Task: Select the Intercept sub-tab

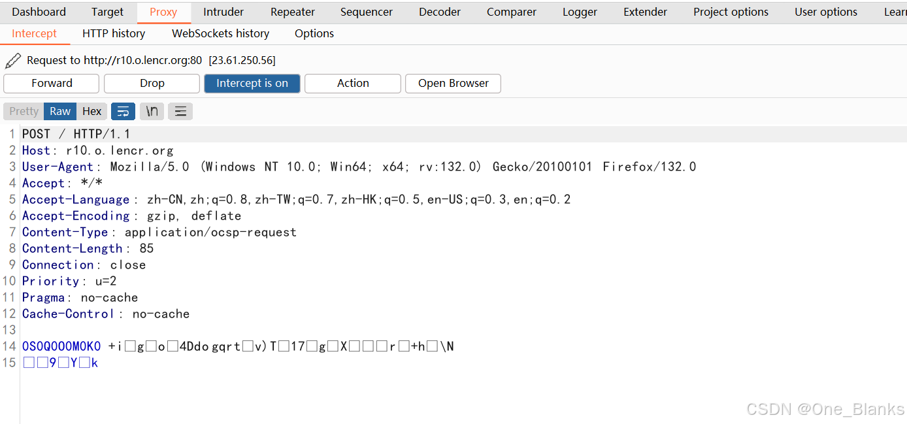Action: click(x=35, y=33)
